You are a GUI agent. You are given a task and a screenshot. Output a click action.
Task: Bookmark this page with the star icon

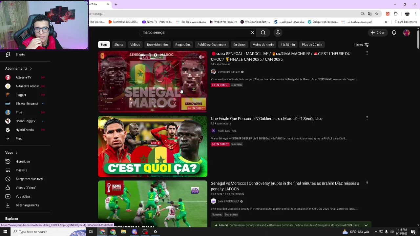377,14
